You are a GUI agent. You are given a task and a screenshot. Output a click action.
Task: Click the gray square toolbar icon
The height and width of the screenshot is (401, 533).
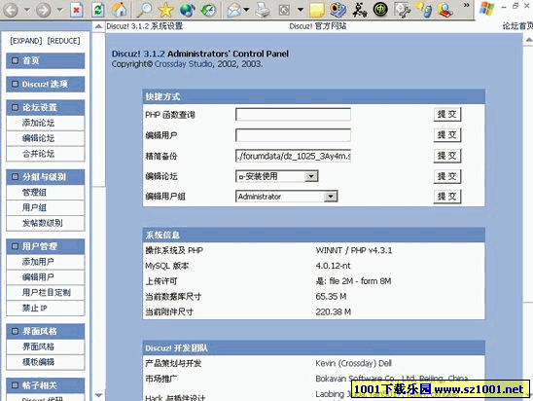[x=284, y=10]
